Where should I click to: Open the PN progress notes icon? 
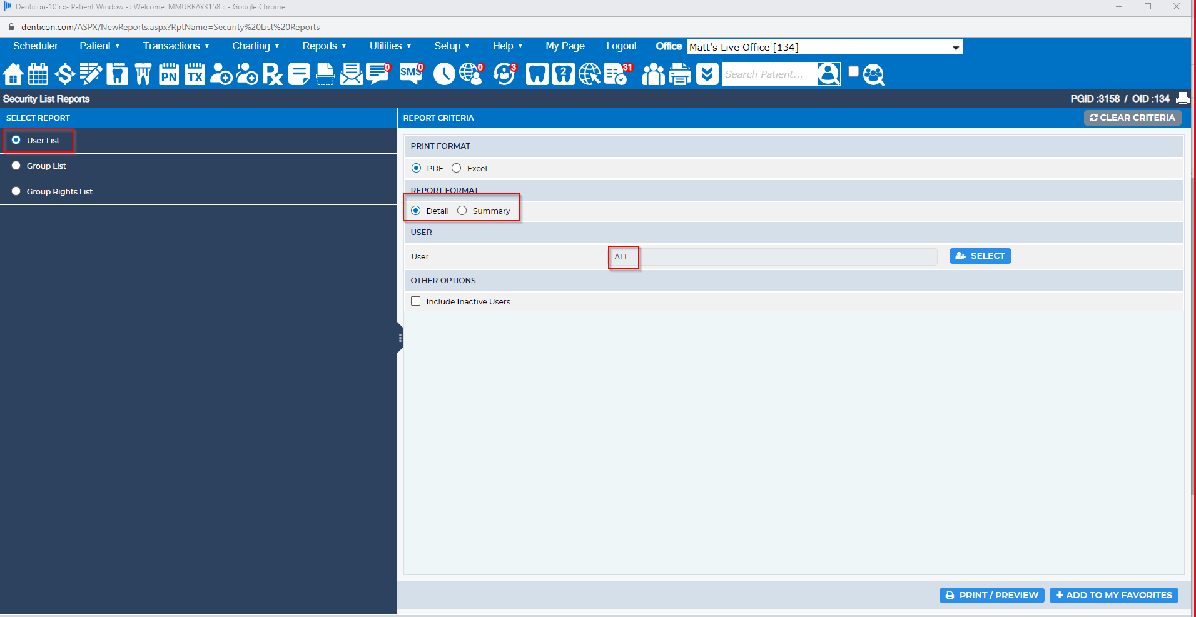coord(168,74)
